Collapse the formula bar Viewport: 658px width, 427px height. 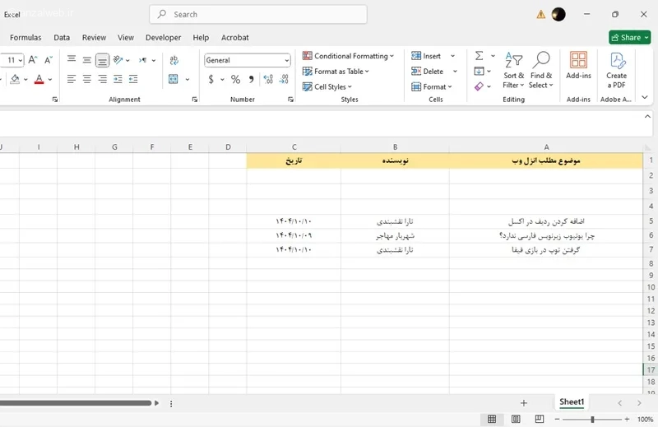[x=647, y=117]
